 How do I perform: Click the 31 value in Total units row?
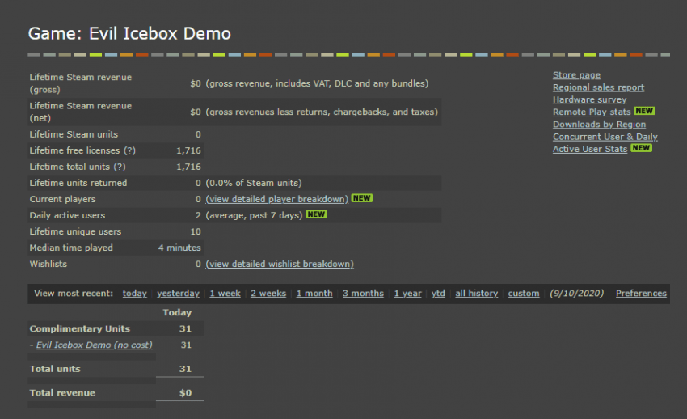click(185, 369)
